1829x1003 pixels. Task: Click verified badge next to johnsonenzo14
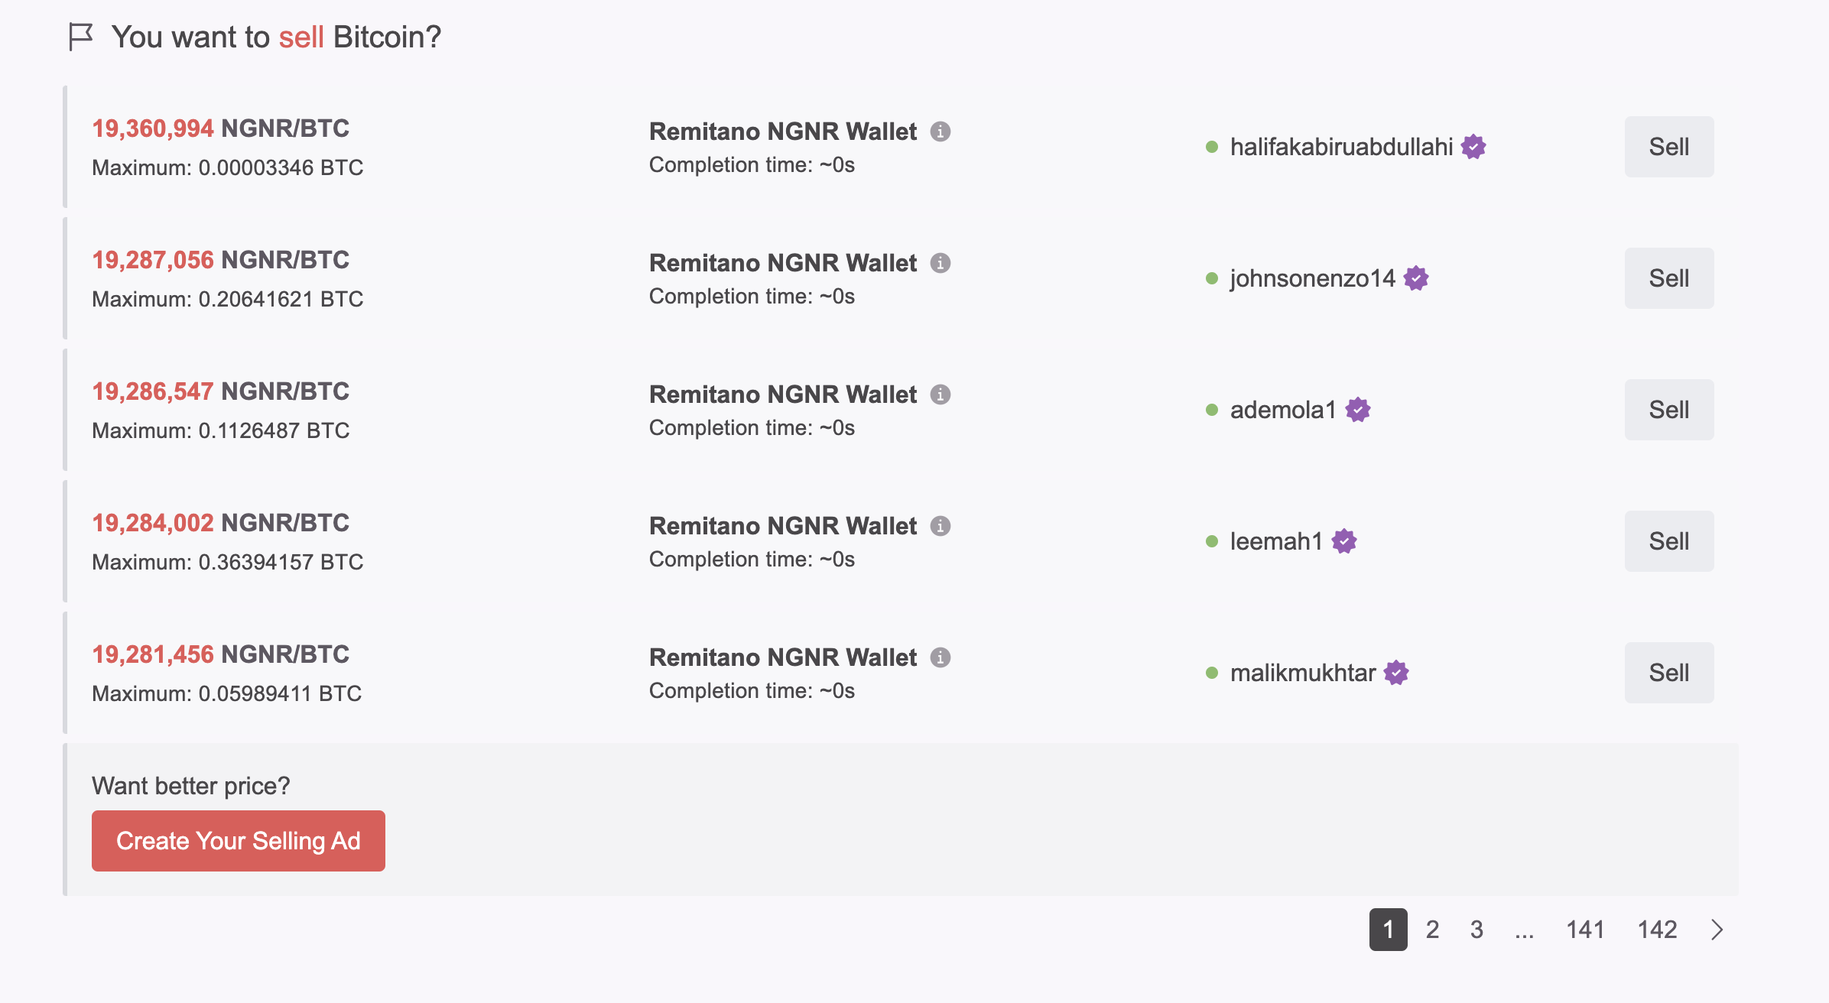tap(1416, 278)
